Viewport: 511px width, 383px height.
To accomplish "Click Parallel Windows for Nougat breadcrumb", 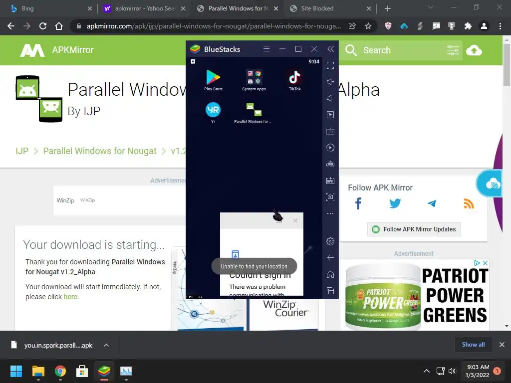I will tap(100, 151).
